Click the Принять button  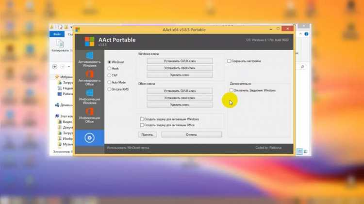click(147, 134)
